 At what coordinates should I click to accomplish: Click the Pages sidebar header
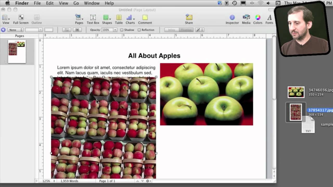click(x=20, y=36)
